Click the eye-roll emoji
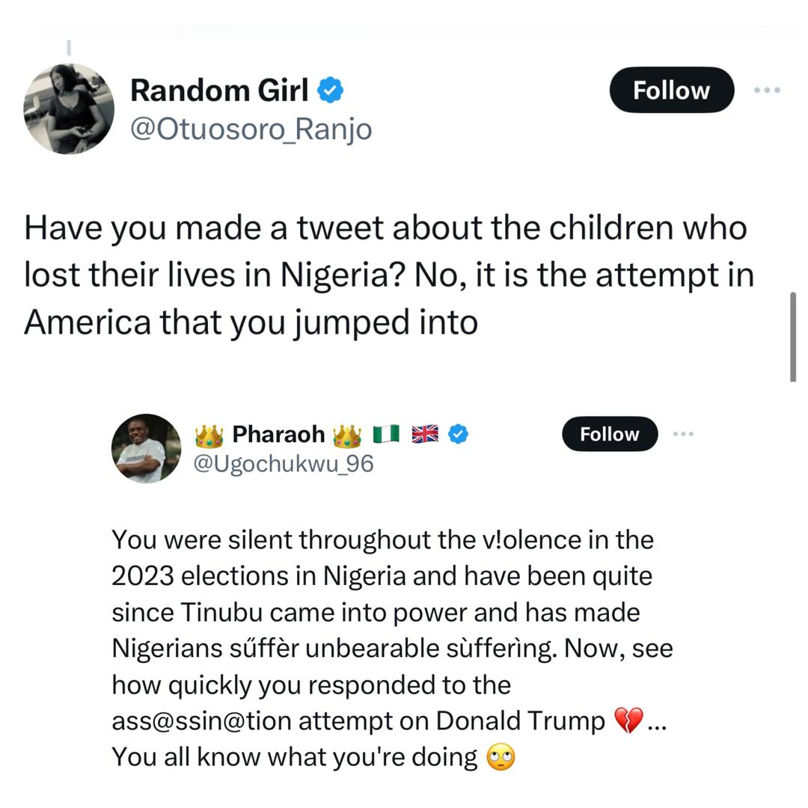This screenshot has height=808, width=808. click(x=501, y=758)
